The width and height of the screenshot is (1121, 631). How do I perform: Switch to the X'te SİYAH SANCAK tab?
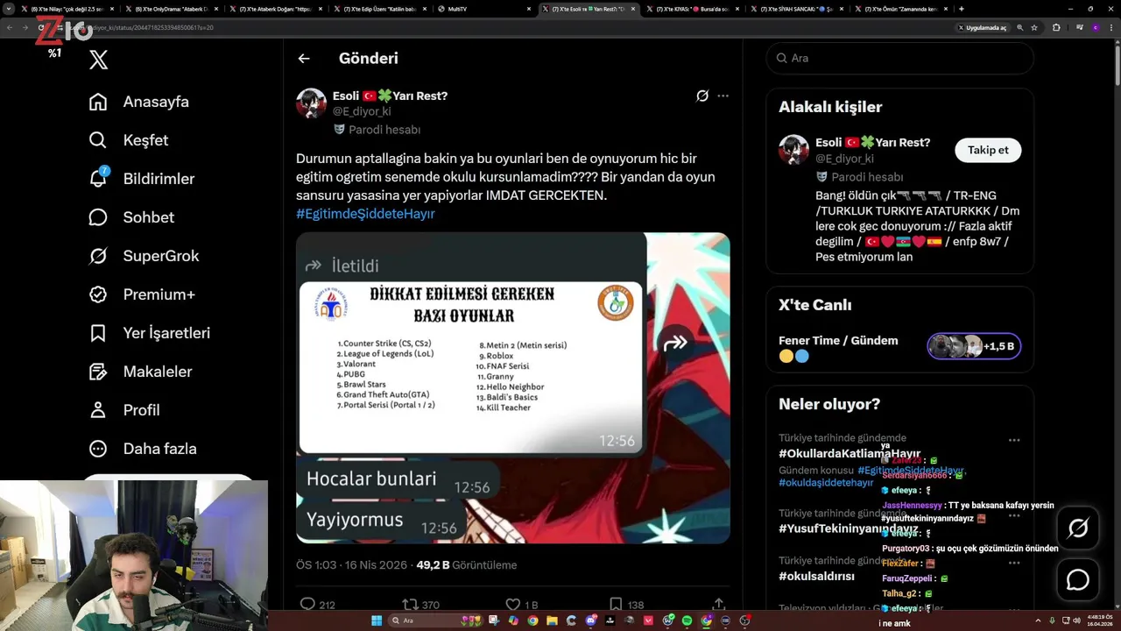click(x=796, y=9)
